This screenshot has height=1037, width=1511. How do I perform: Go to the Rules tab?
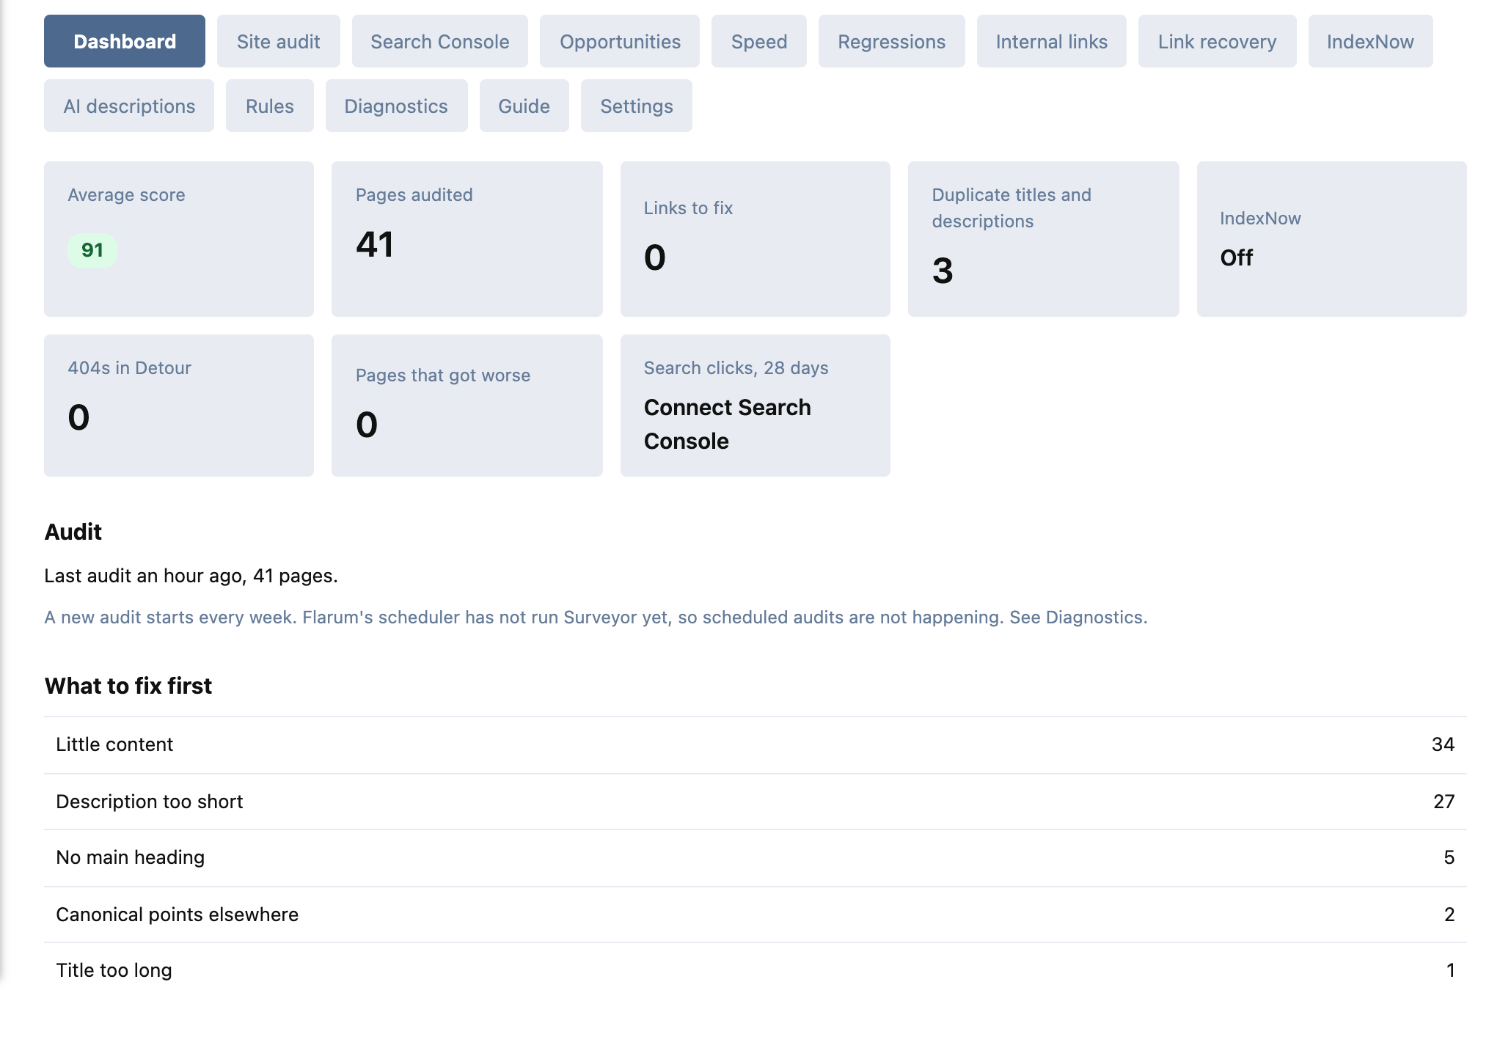(270, 106)
